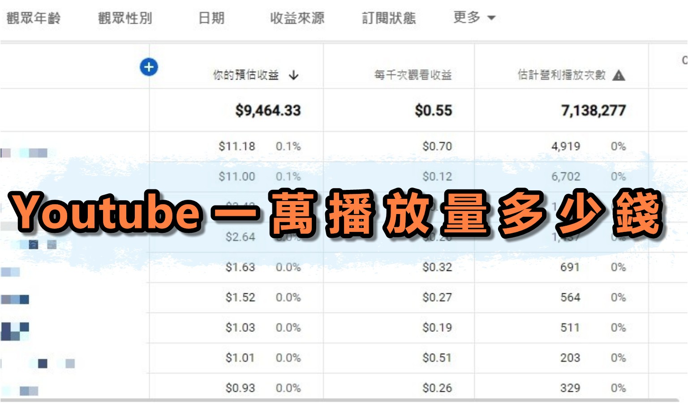This screenshot has width=688, height=403.
Task: Click the $0.12 RPM cell
Action: pyautogui.click(x=437, y=176)
